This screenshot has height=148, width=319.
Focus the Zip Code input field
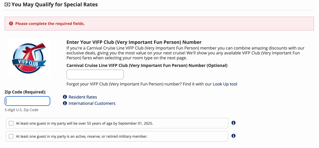click(27, 101)
